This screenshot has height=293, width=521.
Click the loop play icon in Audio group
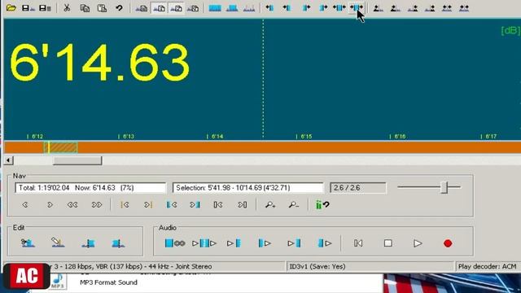point(175,243)
